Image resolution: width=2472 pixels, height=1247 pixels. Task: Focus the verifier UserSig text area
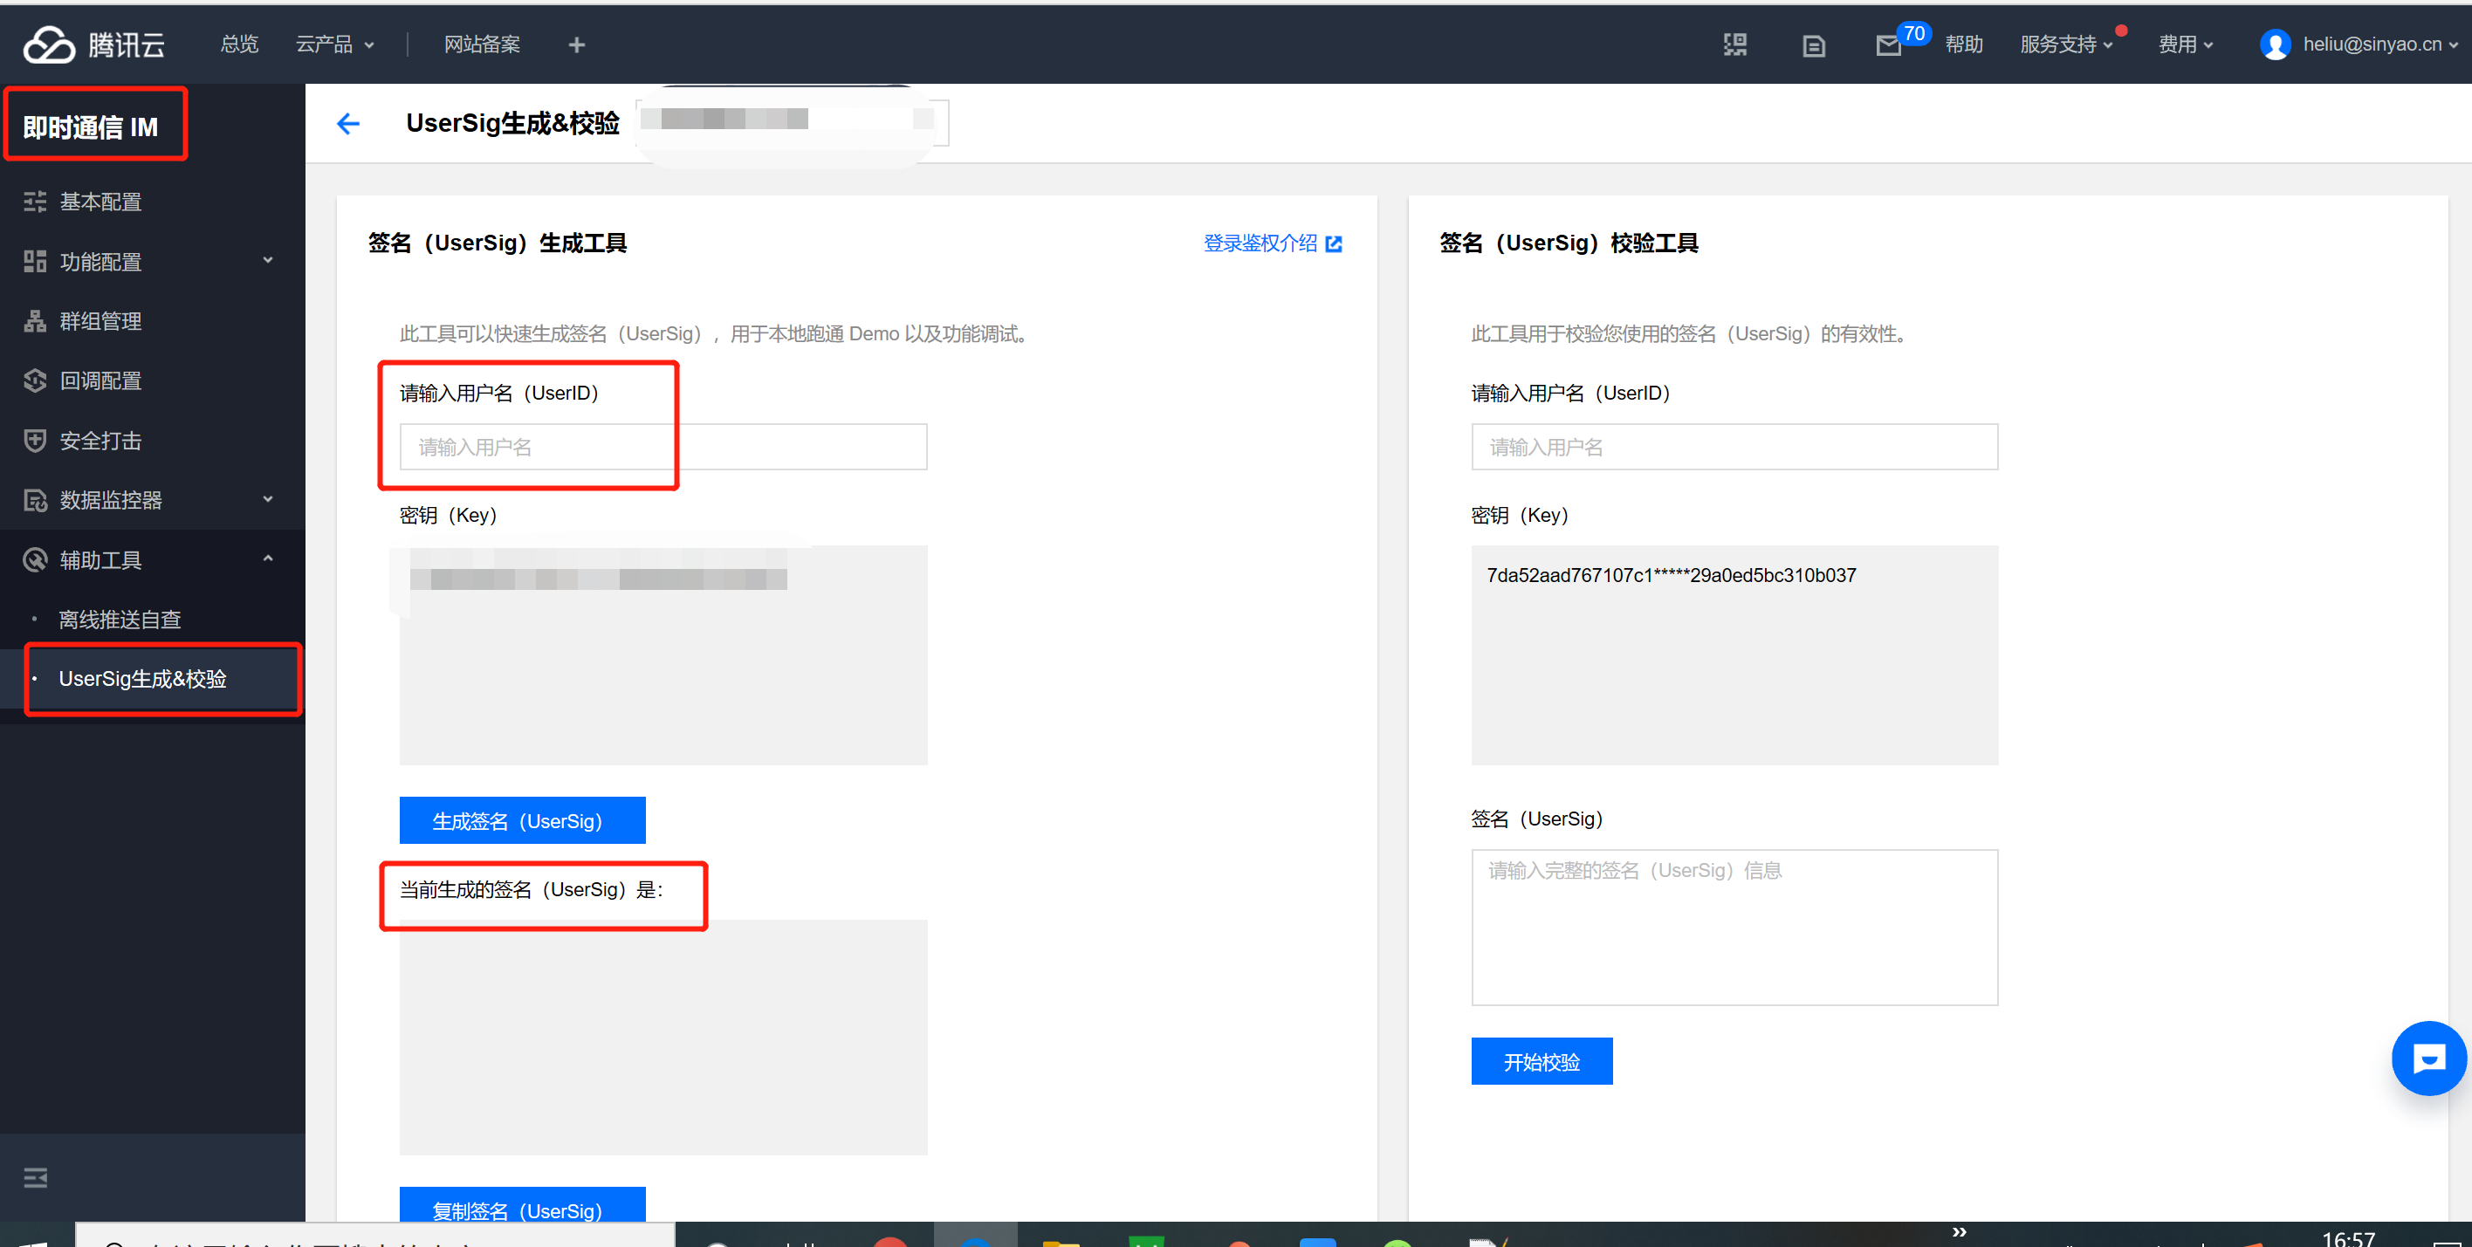(x=1734, y=927)
